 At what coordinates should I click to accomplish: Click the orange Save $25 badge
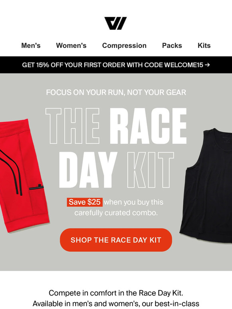tap(85, 202)
